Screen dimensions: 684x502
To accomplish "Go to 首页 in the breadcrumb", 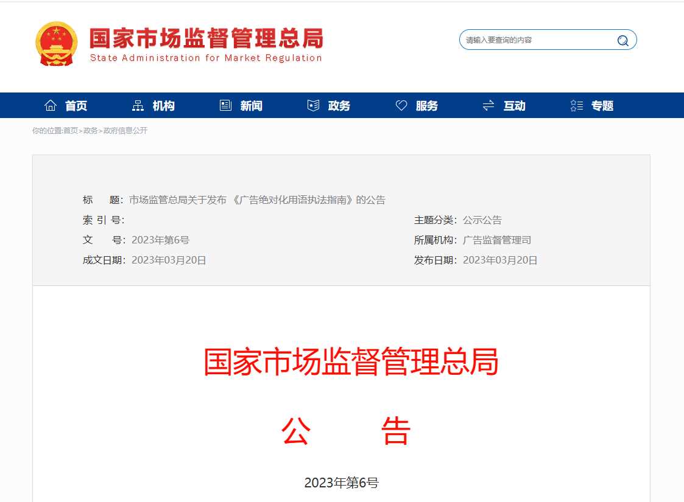I will click(x=71, y=131).
